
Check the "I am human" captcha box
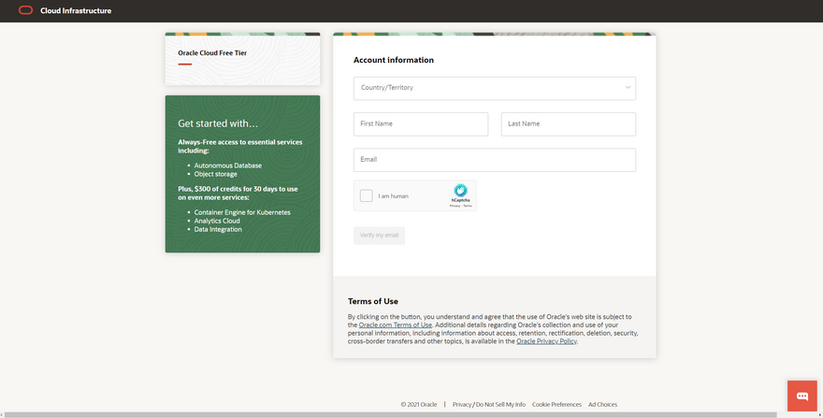pos(367,196)
